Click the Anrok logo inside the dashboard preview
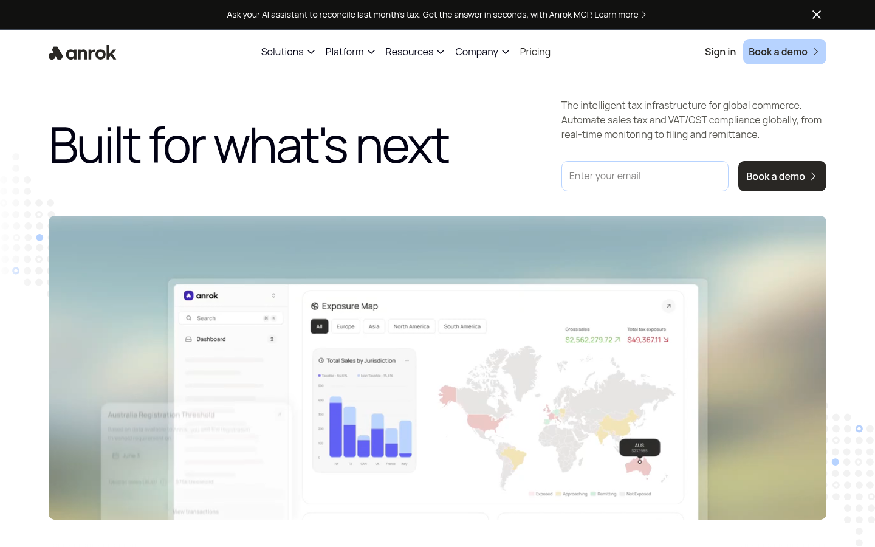Image resolution: width=875 pixels, height=547 pixels. (201, 295)
